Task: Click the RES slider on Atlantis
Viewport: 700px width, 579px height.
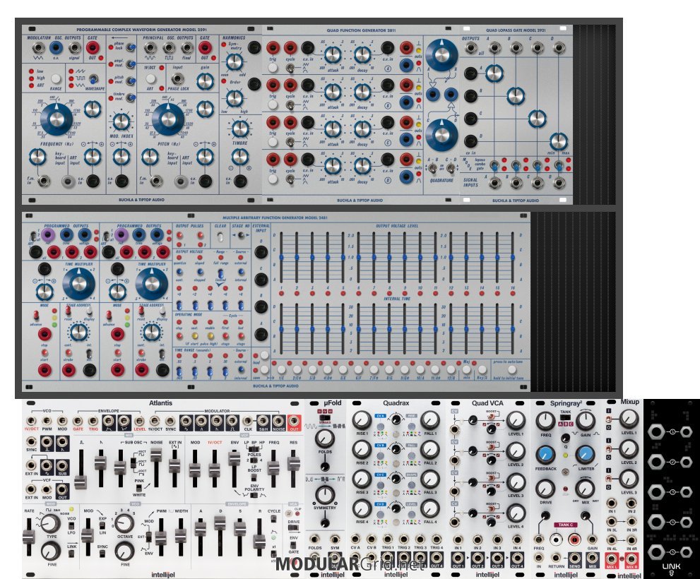Action: point(293,465)
